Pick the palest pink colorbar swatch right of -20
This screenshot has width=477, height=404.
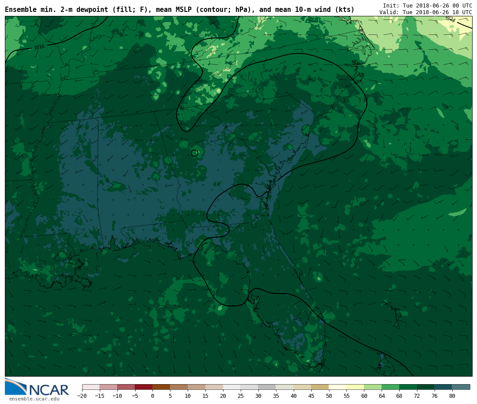[91, 387]
